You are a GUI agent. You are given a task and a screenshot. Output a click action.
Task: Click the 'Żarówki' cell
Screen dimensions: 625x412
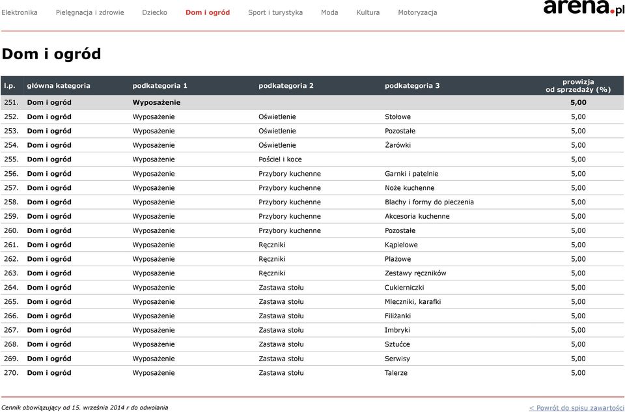(398, 145)
